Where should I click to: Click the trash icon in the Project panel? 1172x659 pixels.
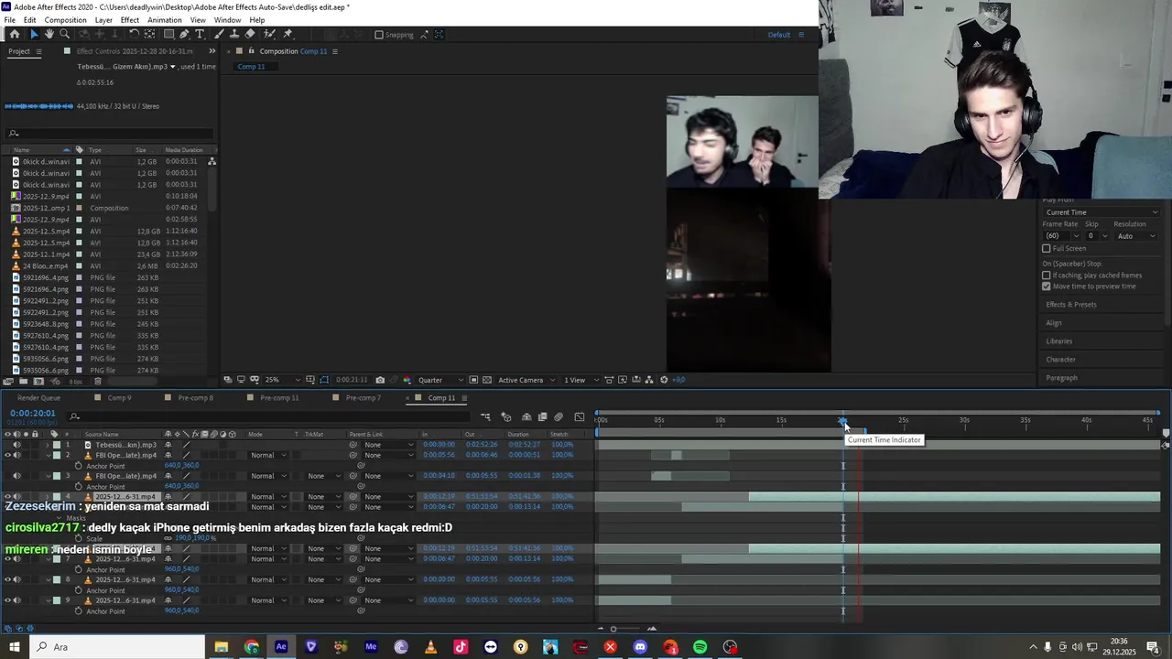tap(98, 382)
